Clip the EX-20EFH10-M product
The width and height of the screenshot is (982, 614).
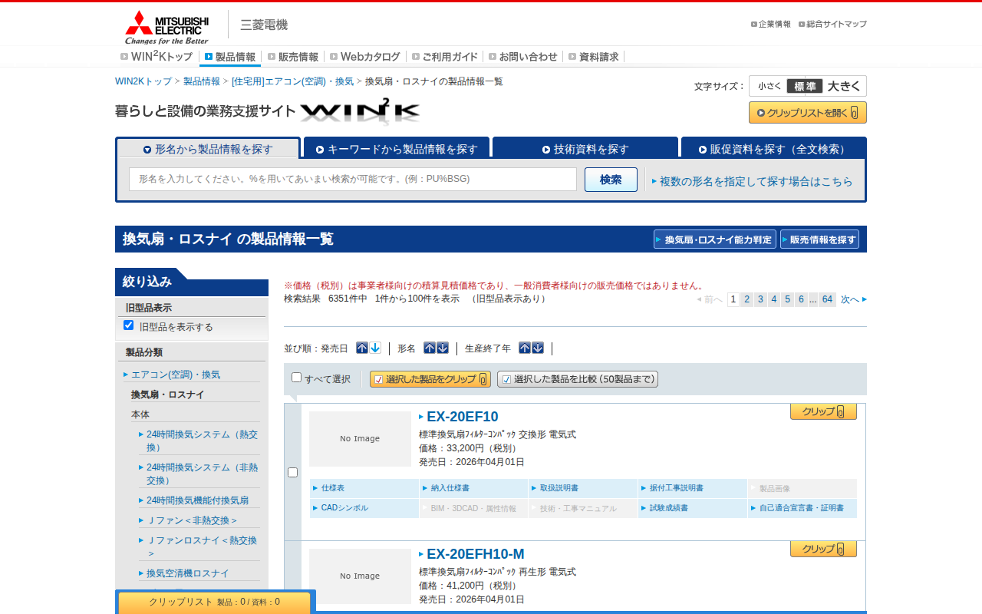coord(823,549)
